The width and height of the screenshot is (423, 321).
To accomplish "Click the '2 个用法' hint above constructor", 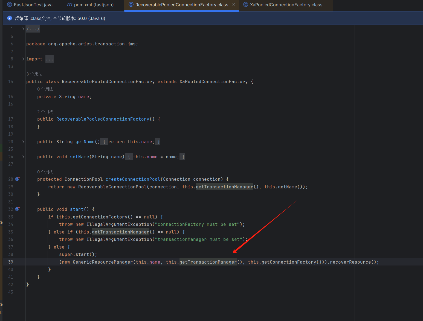I will coord(45,112).
